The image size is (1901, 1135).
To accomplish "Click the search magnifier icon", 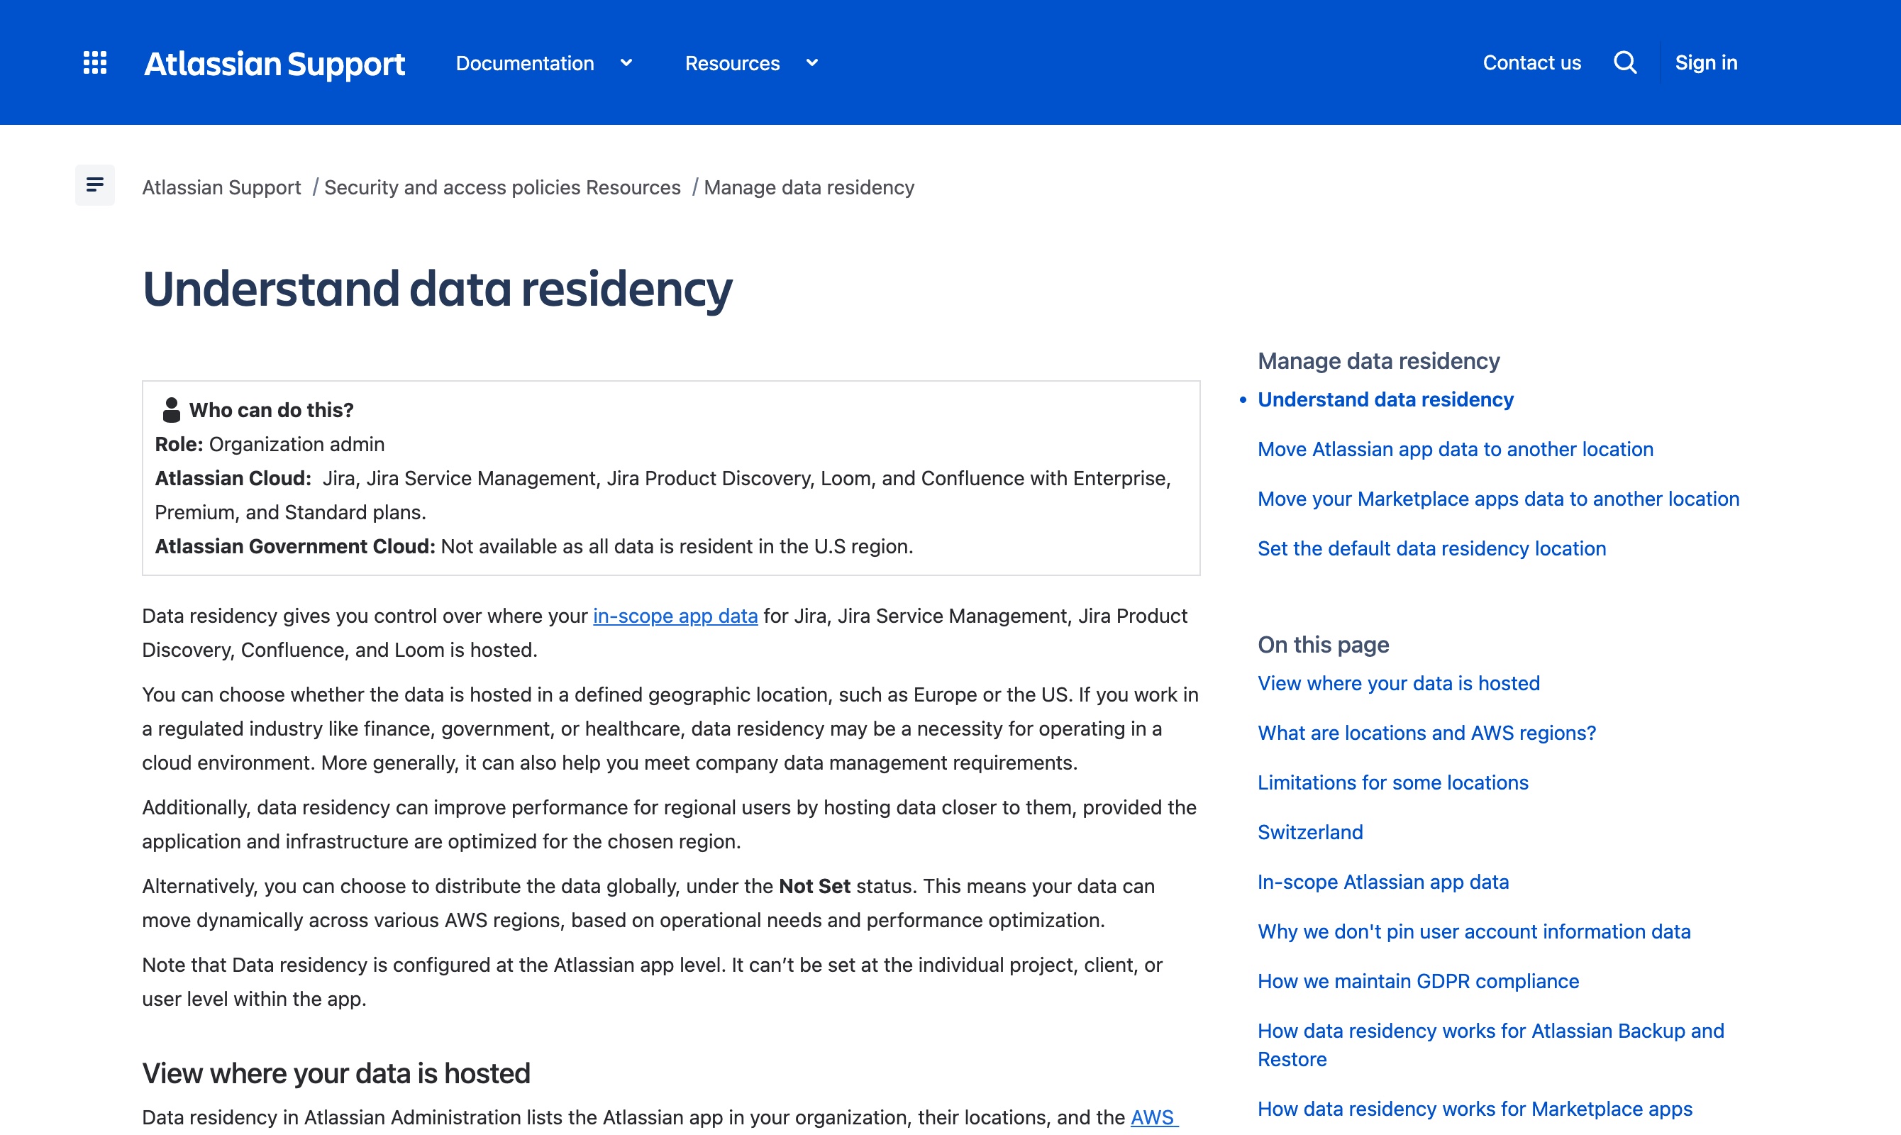I will [x=1625, y=62].
